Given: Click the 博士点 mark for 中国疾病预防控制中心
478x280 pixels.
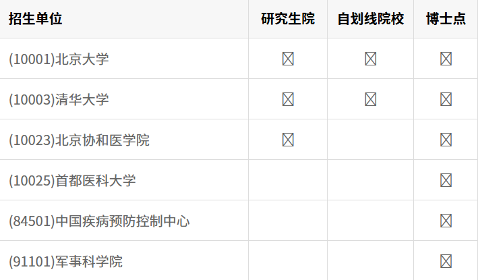Looking at the screenshot, I should (x=446, y=221).
